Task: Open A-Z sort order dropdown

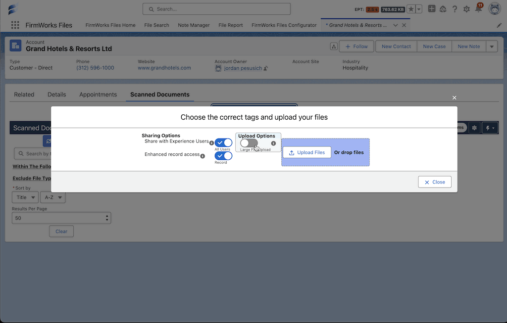Action: pyautogui.click(x=52, y=197)
